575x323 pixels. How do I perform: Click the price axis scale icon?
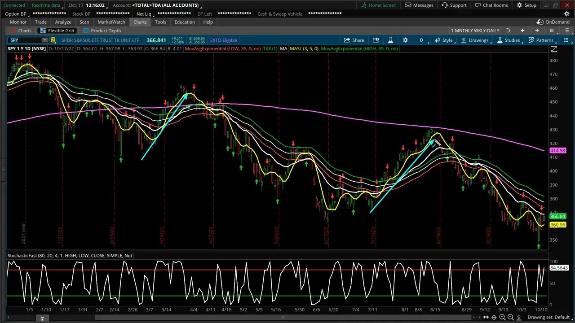pyautogui.click(x=553, y=48)
